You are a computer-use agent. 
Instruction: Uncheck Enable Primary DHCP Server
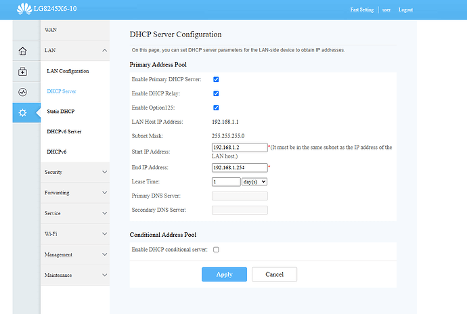216,79
